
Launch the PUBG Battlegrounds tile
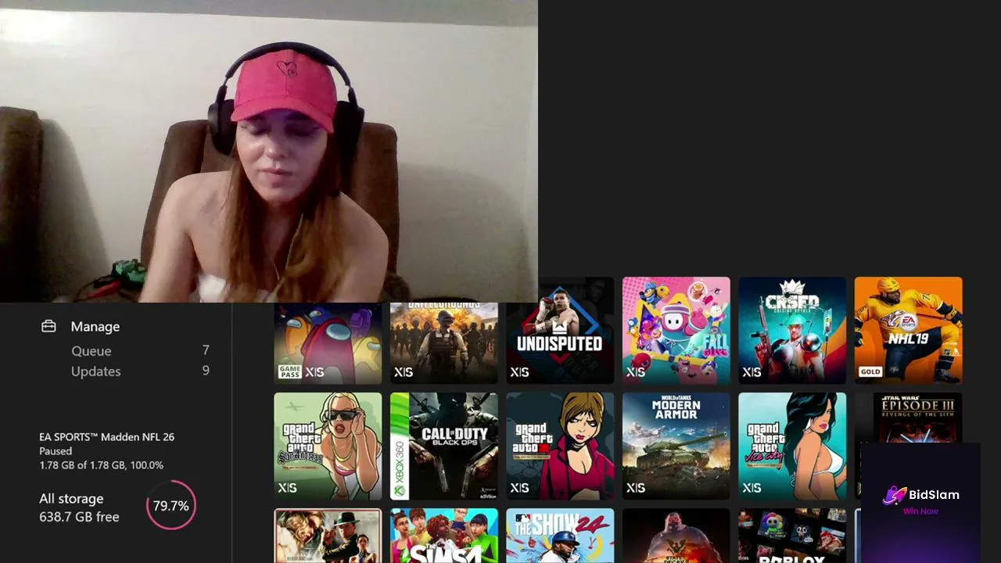click(443, 343)
